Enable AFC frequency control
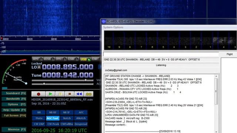This screenshot has height=133, width=237. (81, 112)
